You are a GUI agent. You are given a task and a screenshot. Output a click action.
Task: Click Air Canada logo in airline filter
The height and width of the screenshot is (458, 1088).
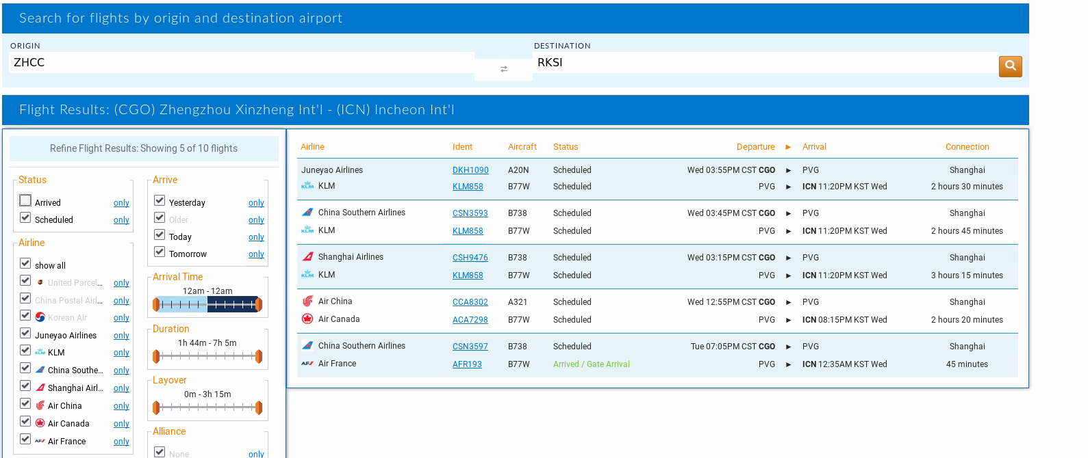point(40,423)
